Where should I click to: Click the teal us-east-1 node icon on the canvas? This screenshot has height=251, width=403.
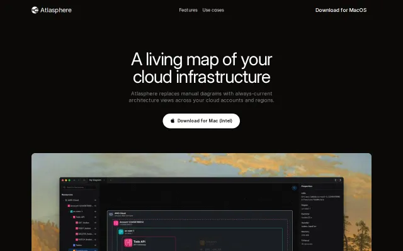pos(121,232)
